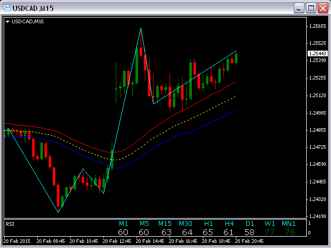Click the current price label 1.25443
The image size is (331, 248).
pos(318,54)
